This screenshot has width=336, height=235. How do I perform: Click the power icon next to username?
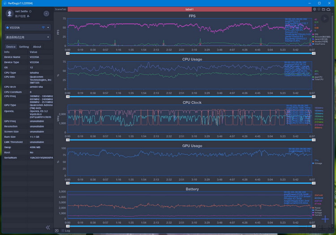point(30,11)
